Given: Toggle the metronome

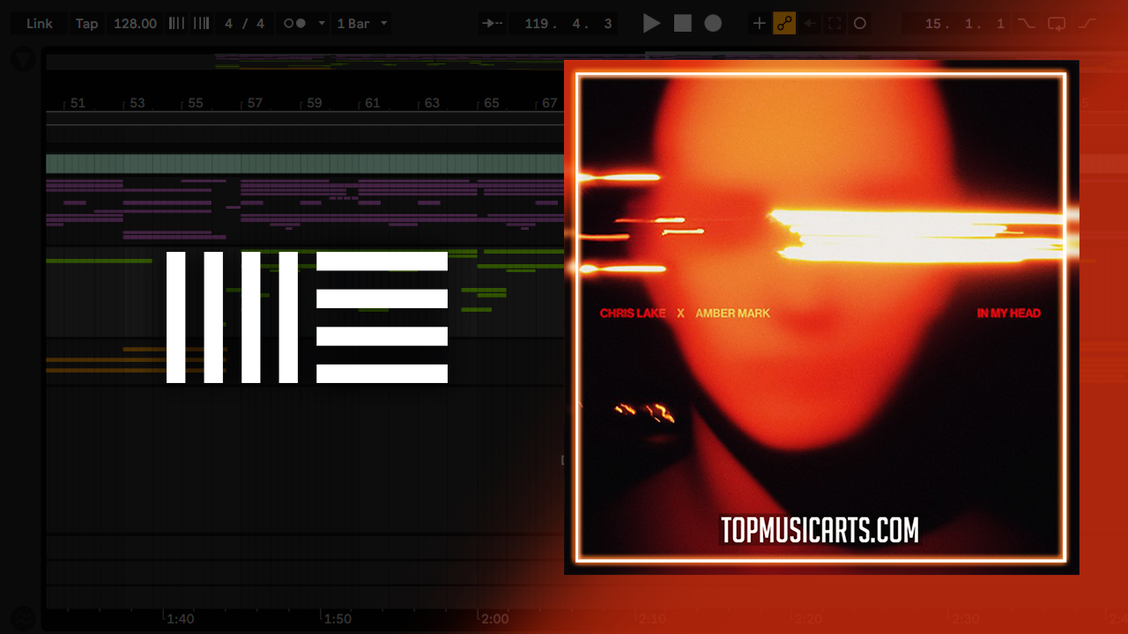Looking at the screenshot, I should [295, 24].
